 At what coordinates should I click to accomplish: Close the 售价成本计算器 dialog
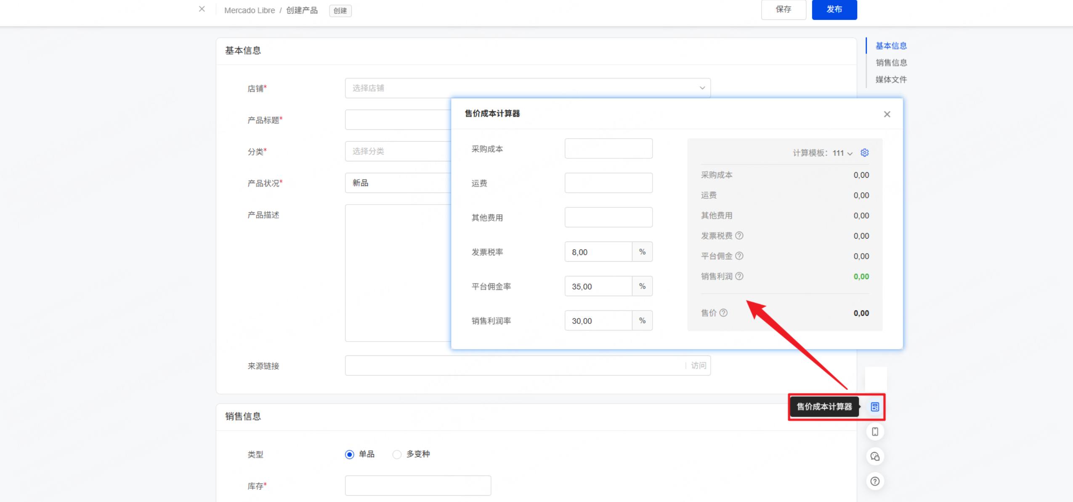point(887,114)
